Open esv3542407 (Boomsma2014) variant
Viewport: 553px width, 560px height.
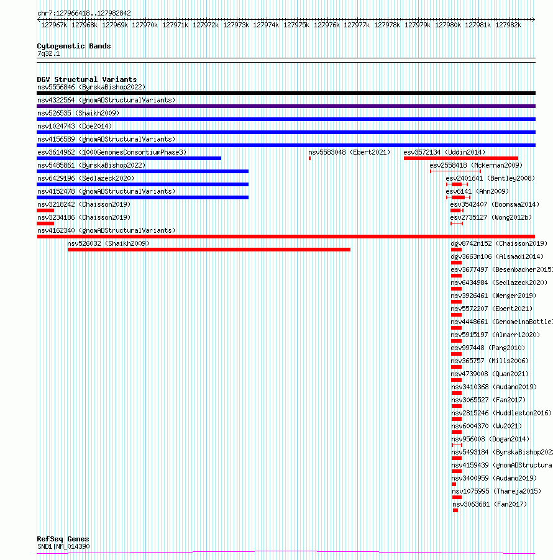click(495, 205)
